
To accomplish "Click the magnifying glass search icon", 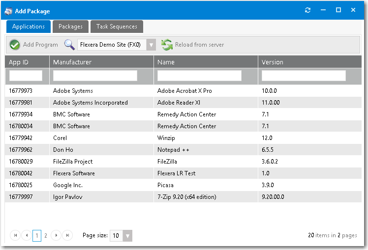I will click(68, 45).
